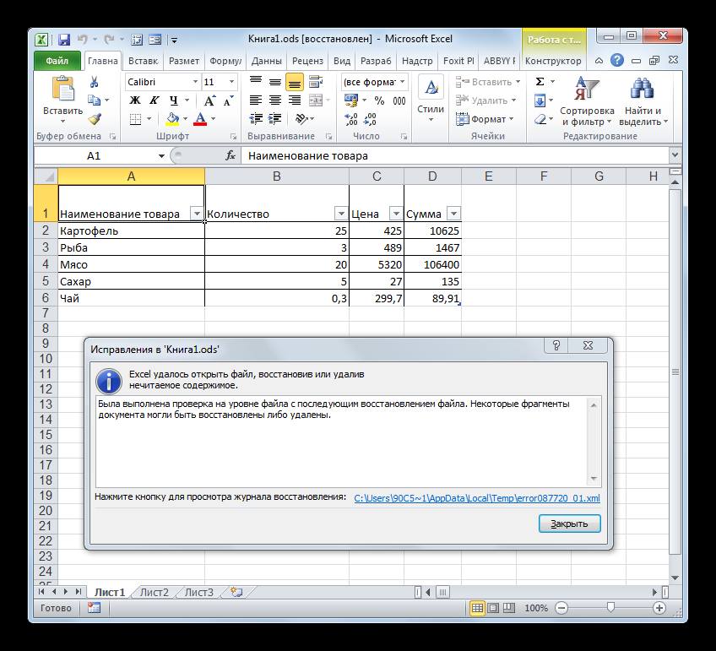Toggle underline formatting (Ч)
The image size is (716, 651).
[x=174, y=100]
